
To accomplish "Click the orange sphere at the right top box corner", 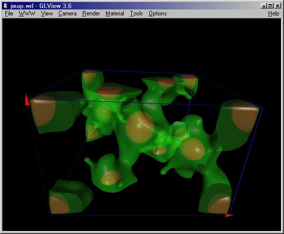I will click(x=246, y=119).
